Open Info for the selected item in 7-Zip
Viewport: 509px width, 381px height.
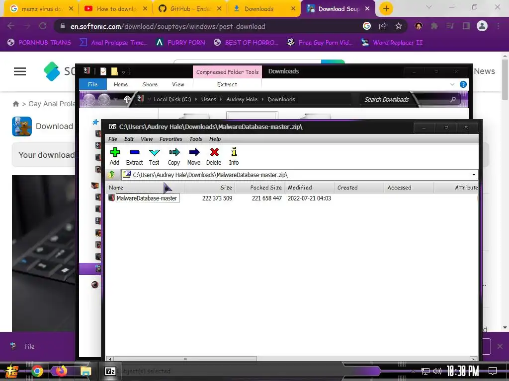(x=234, y=156)
